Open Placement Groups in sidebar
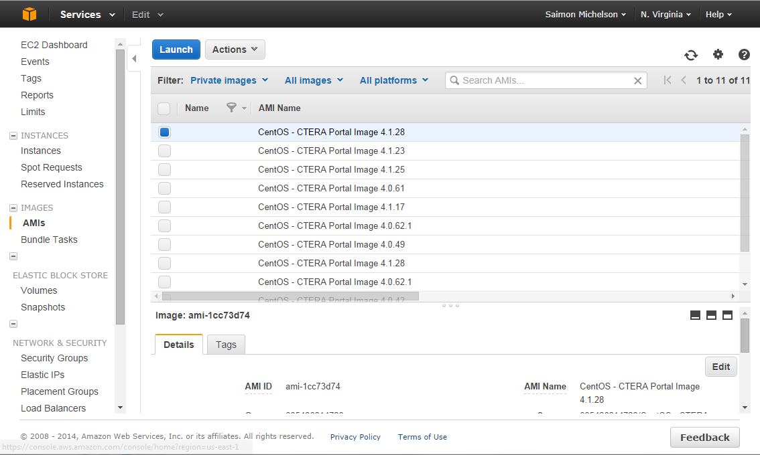This screenshot has height=455, width=760. coord(60,391)
